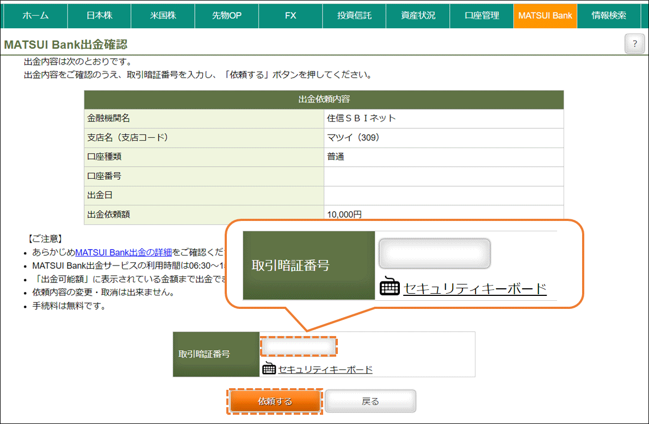Viewport: 649px width, 424px height.
Task: Open the 口座管理 tab
Action: pyautogui.click(x=482, y=16)
